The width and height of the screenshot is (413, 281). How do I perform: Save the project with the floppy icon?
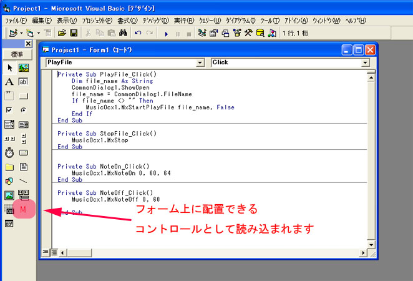74,33
